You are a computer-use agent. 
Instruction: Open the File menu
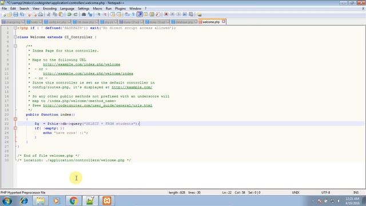pyautogui.click(x=4, y=9)
